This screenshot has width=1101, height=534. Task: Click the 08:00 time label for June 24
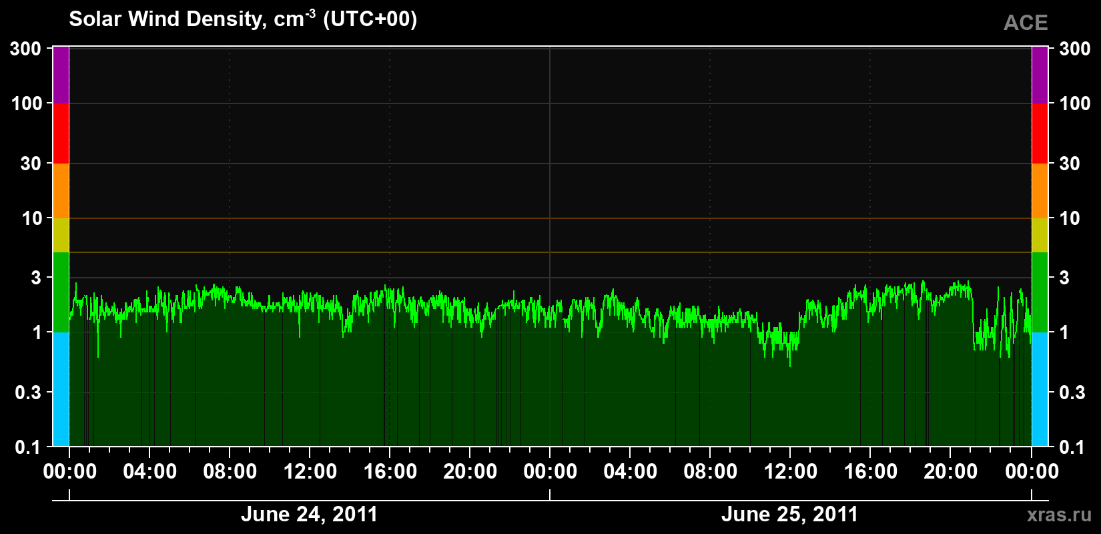(x=230, y=472)
